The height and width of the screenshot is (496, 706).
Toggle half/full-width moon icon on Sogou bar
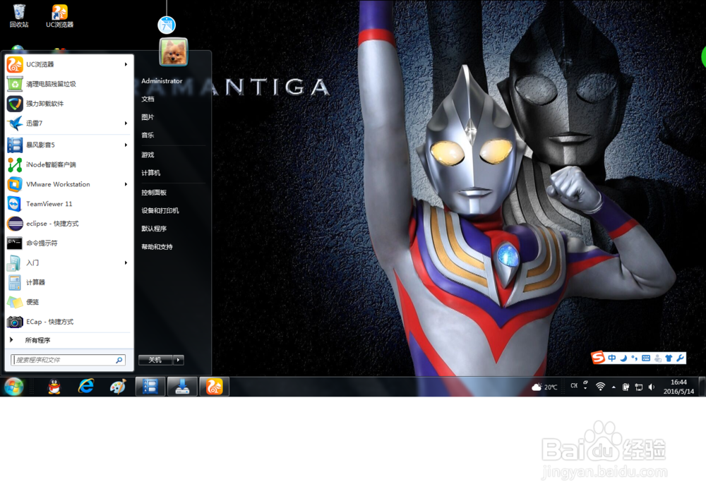pyautogui.click(x=623, y=358)
